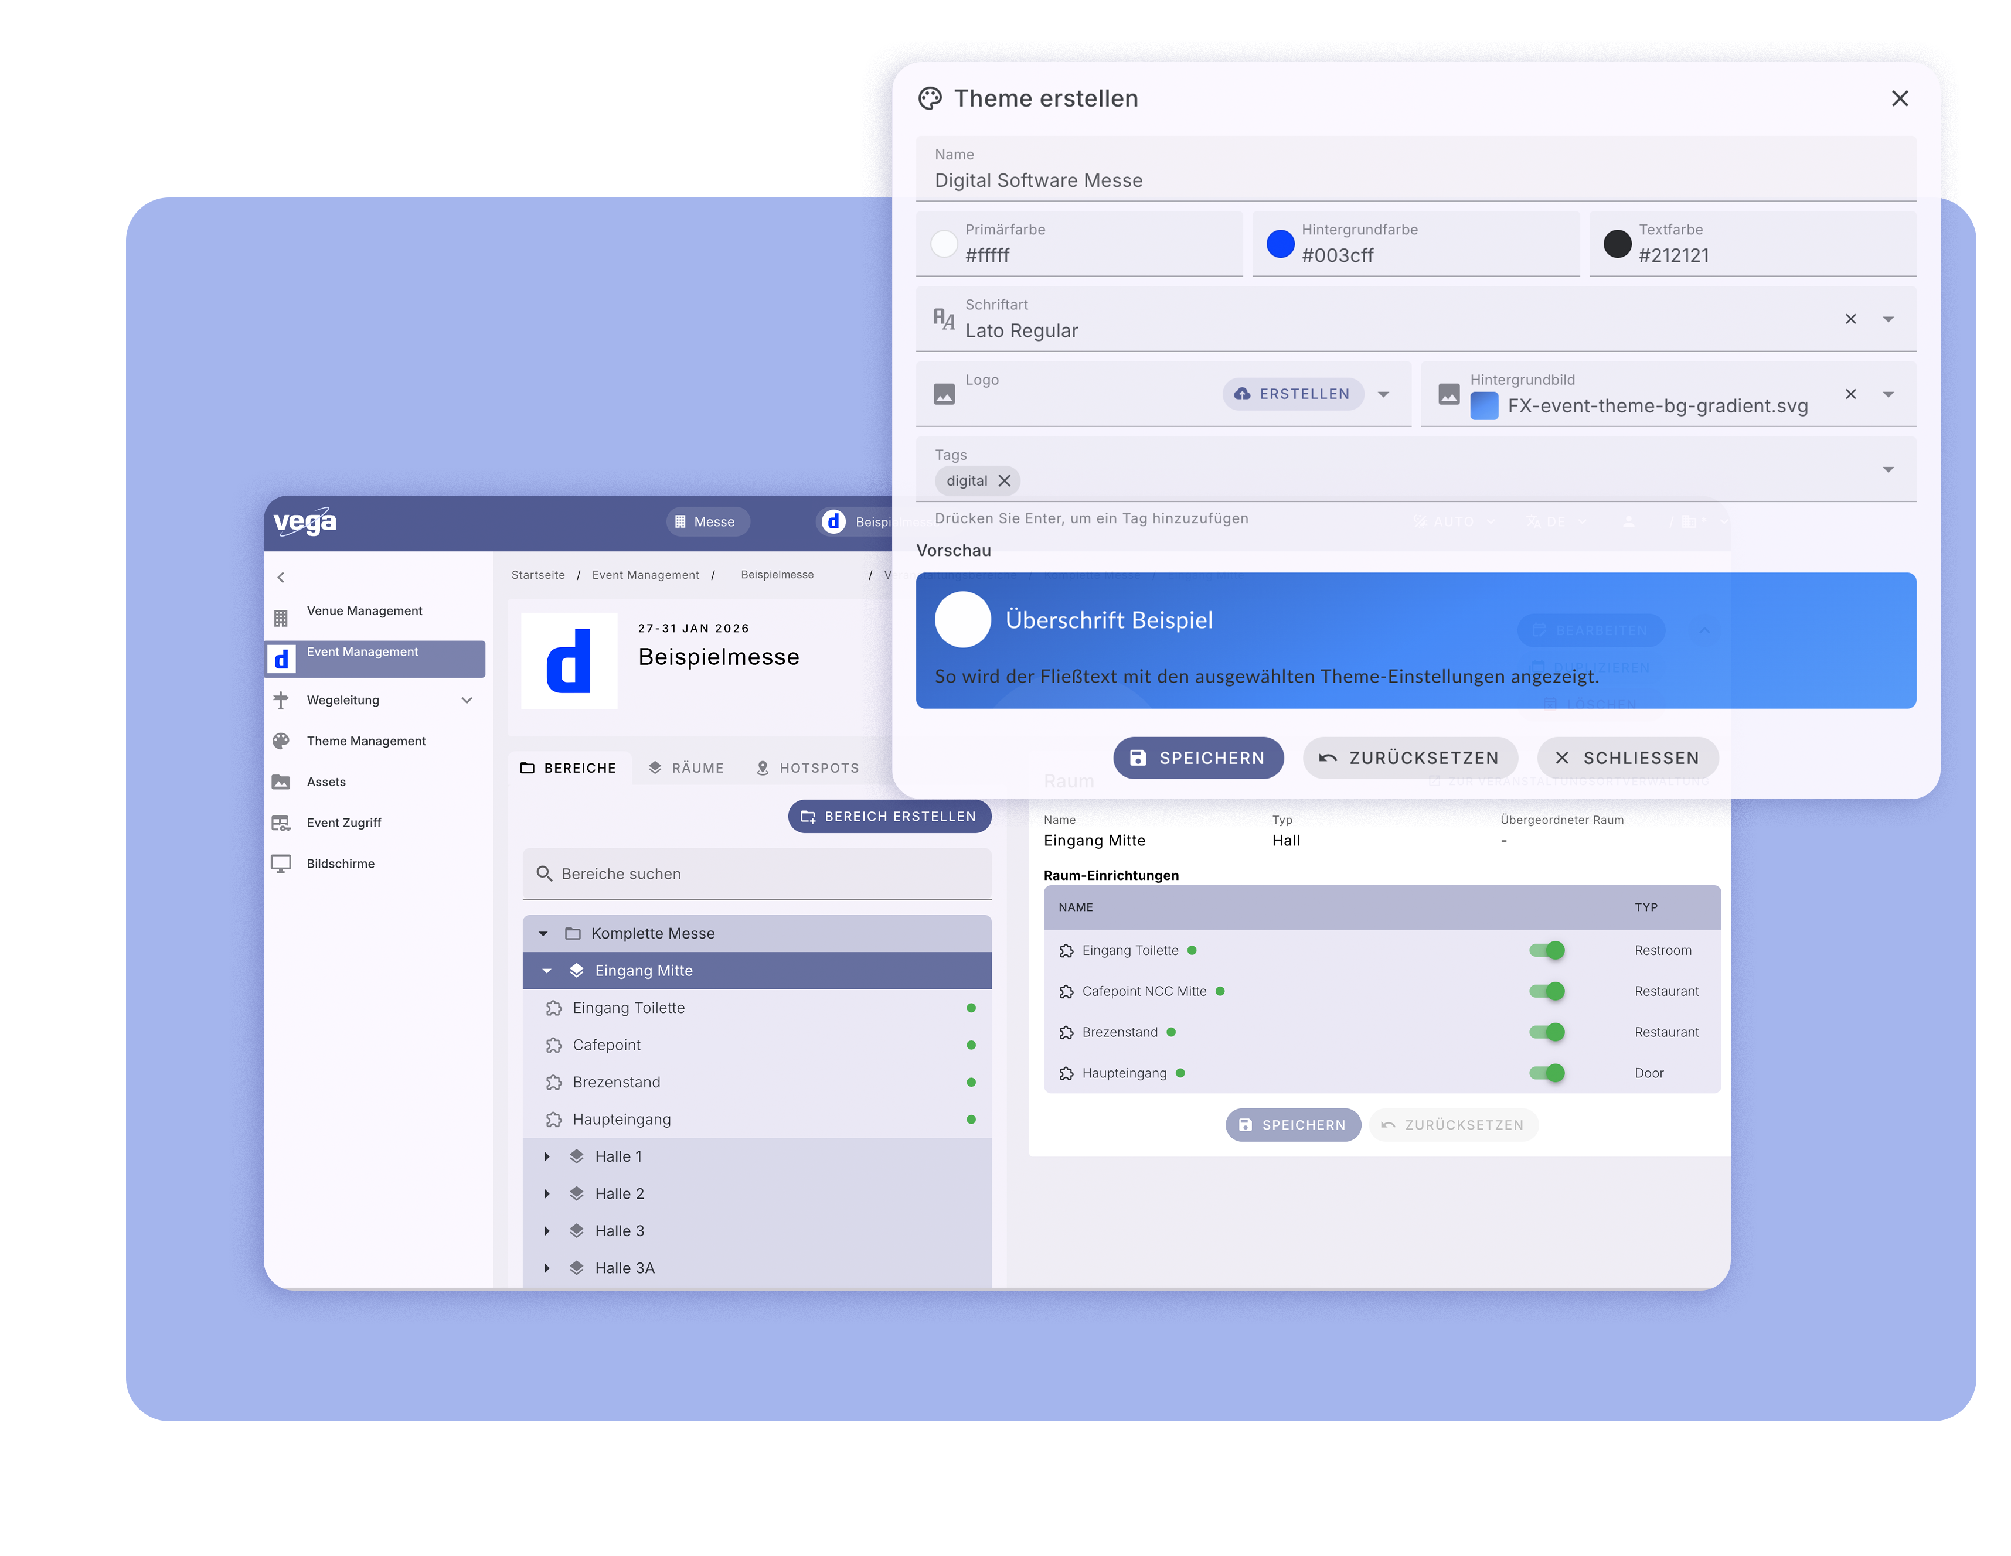The height and width of the screenshot is (1556, 2011).
Task: Click SPEICHERN in Theme erstellen dialog
Action: point(1198,758)
